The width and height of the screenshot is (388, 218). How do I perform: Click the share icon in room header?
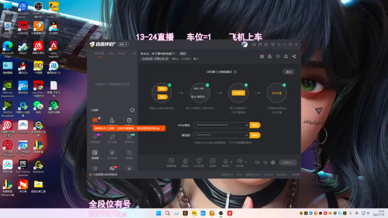[294, 56]
